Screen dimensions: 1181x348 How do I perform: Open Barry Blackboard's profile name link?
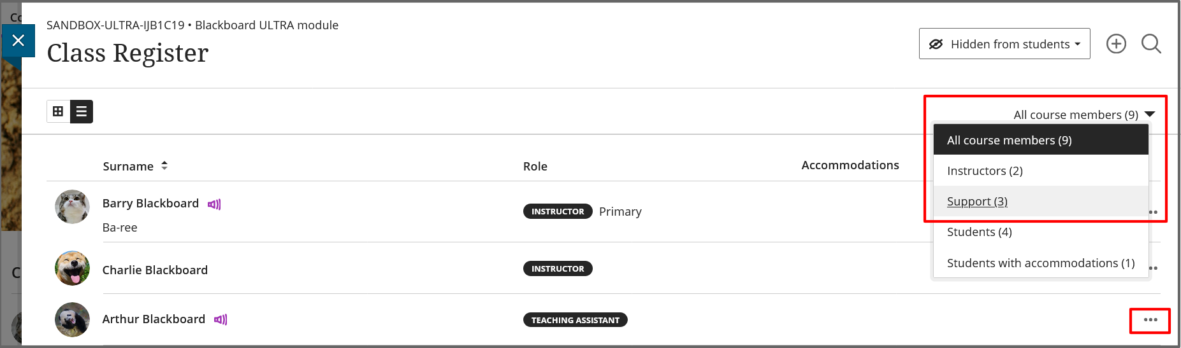pyautogui.click(x=150, y=204)
